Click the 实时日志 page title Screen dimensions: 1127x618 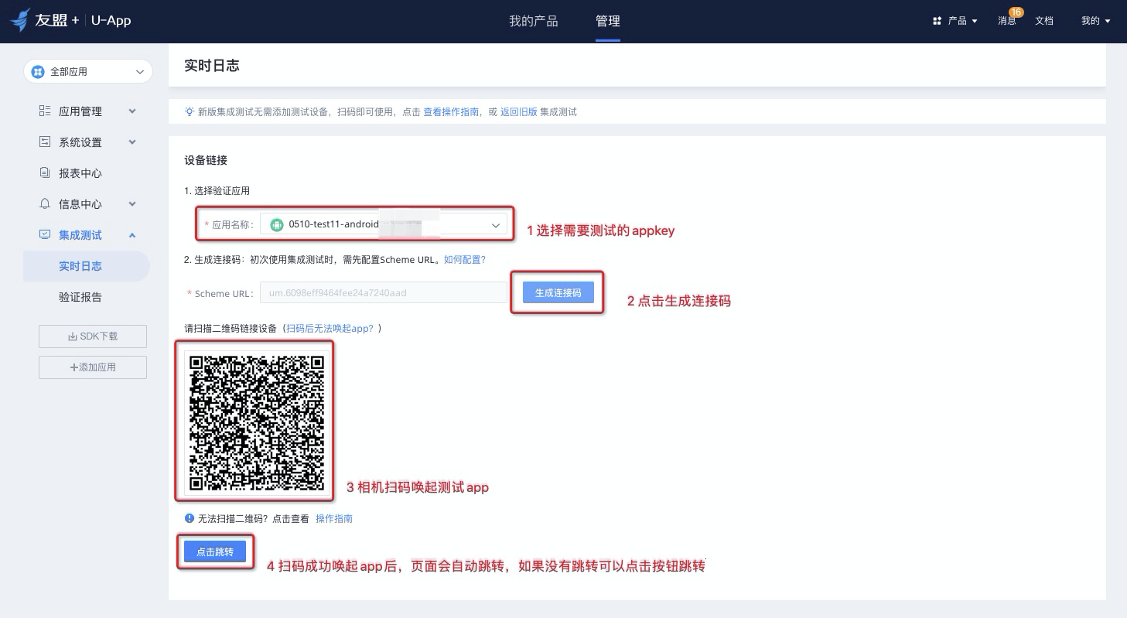tap(212, 66)
